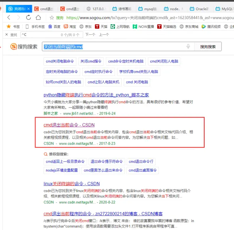Click the browser address bar URL

coord(150,18)
